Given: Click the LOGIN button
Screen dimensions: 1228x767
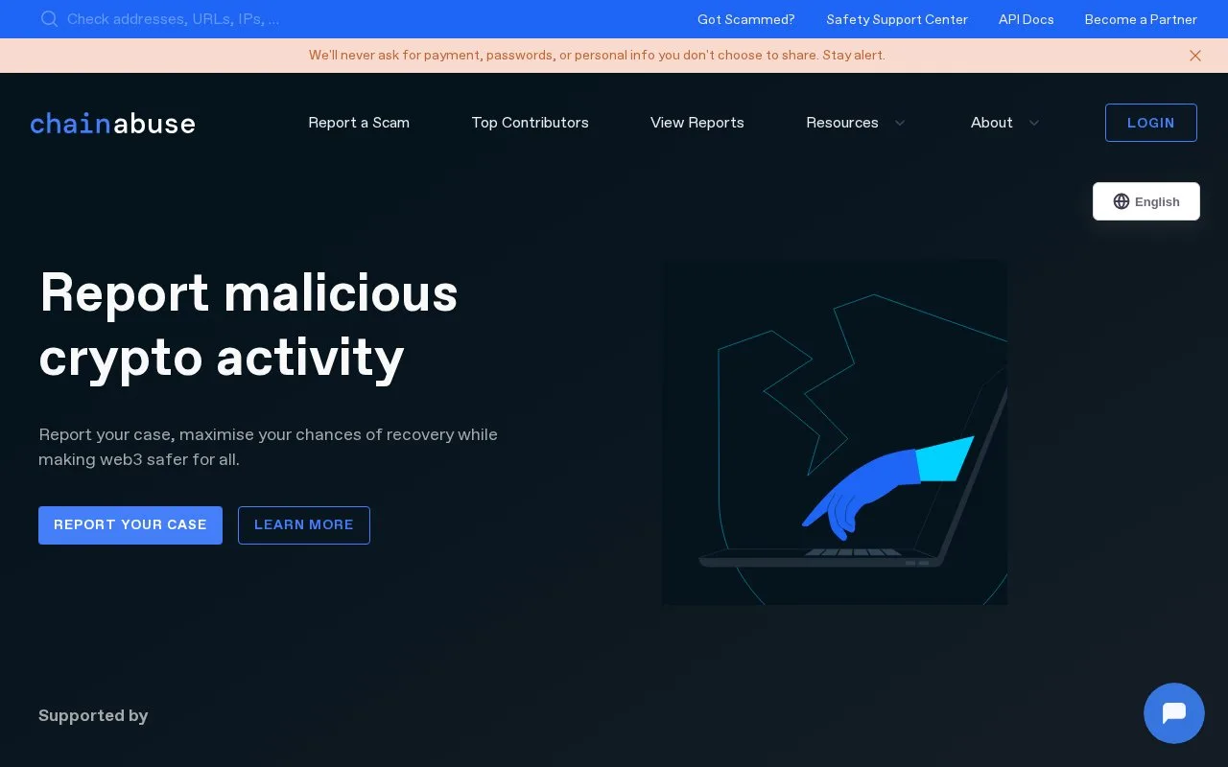Looking at the screenshot, I should coord(1151,123).
